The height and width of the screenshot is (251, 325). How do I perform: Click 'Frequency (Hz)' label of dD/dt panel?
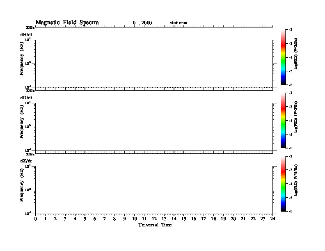click(x=22, y=122)
